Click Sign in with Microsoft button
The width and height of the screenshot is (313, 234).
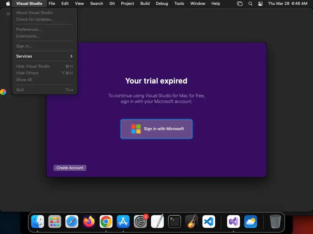[156, 129]
